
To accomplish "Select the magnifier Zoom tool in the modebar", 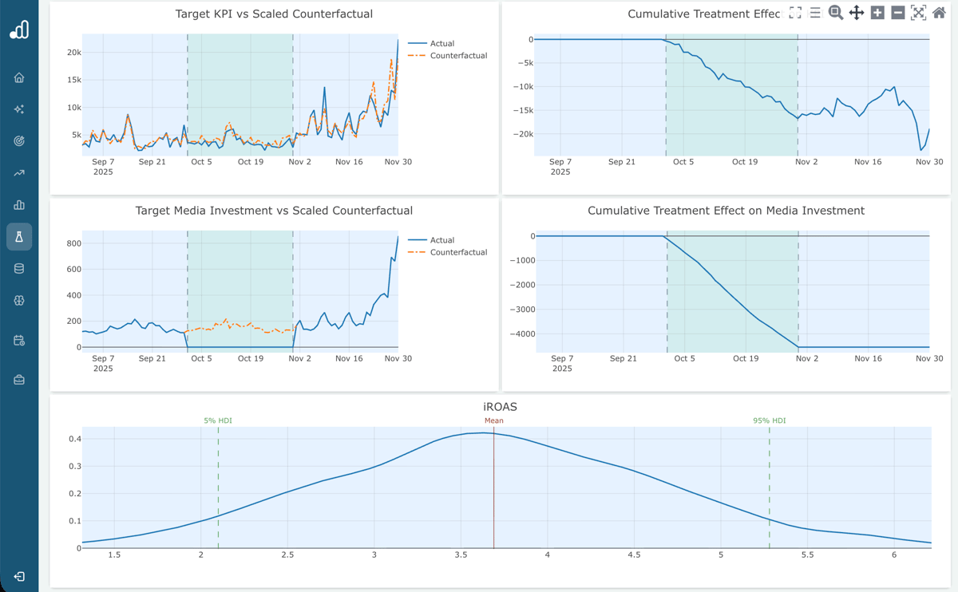I will 836,13.
